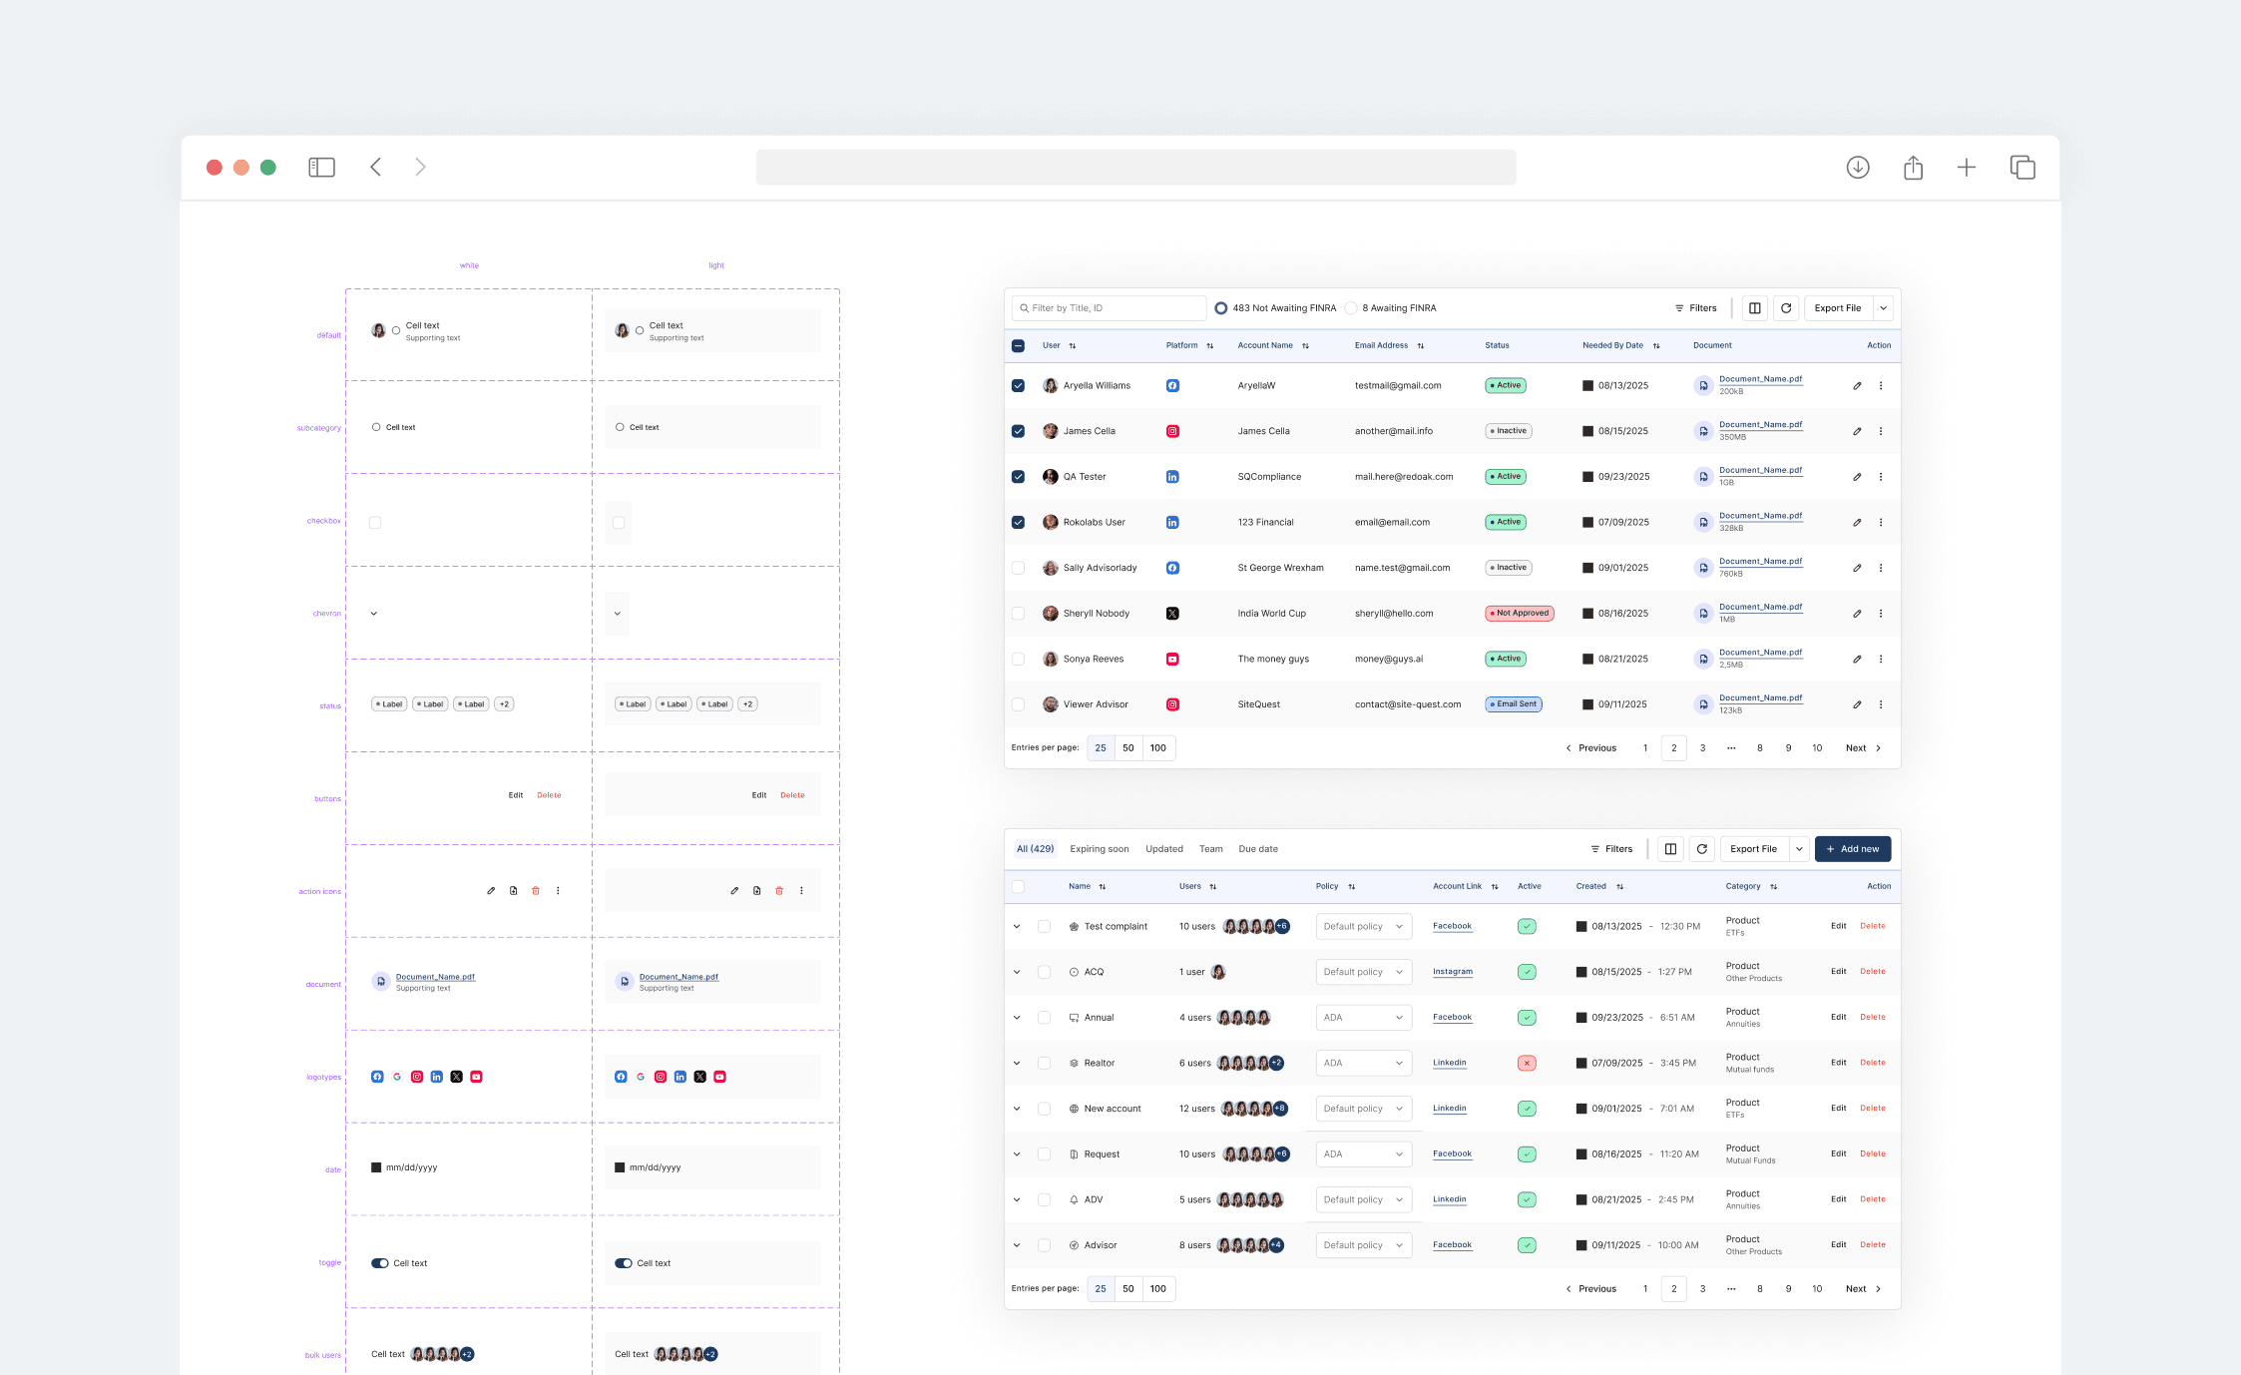Open the three-dot action menu for Sheryll Nobody
This screenshot has width=2241, height=1375.
click(1881, 613)
